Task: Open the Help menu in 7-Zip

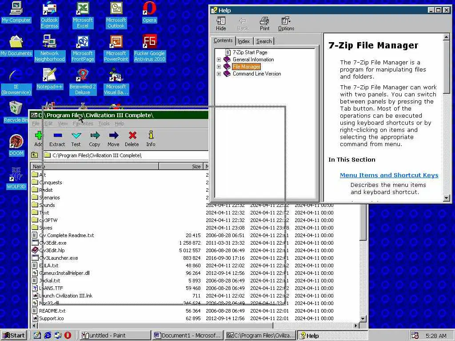Action: (x=119, y=123)
